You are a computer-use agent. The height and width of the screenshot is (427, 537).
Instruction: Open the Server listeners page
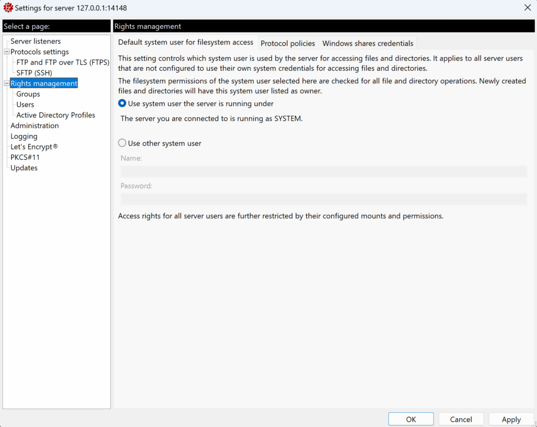pyautogui.click(x=36, y=41)
